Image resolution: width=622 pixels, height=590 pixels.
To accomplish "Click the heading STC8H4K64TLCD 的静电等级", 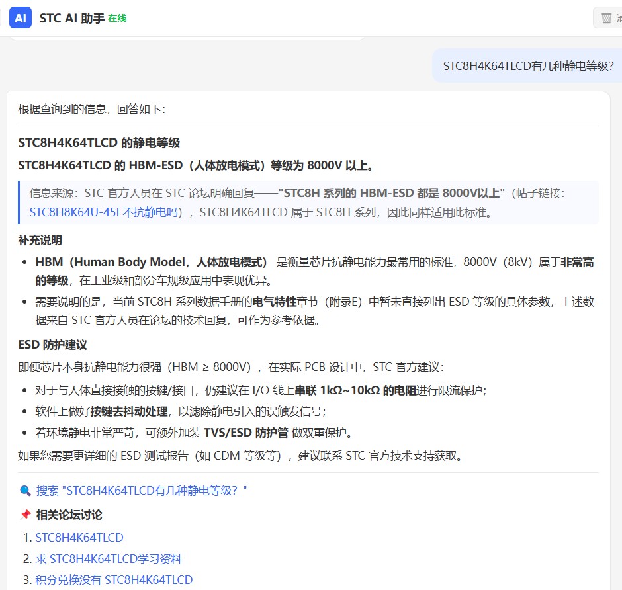I will coord(99,143).
